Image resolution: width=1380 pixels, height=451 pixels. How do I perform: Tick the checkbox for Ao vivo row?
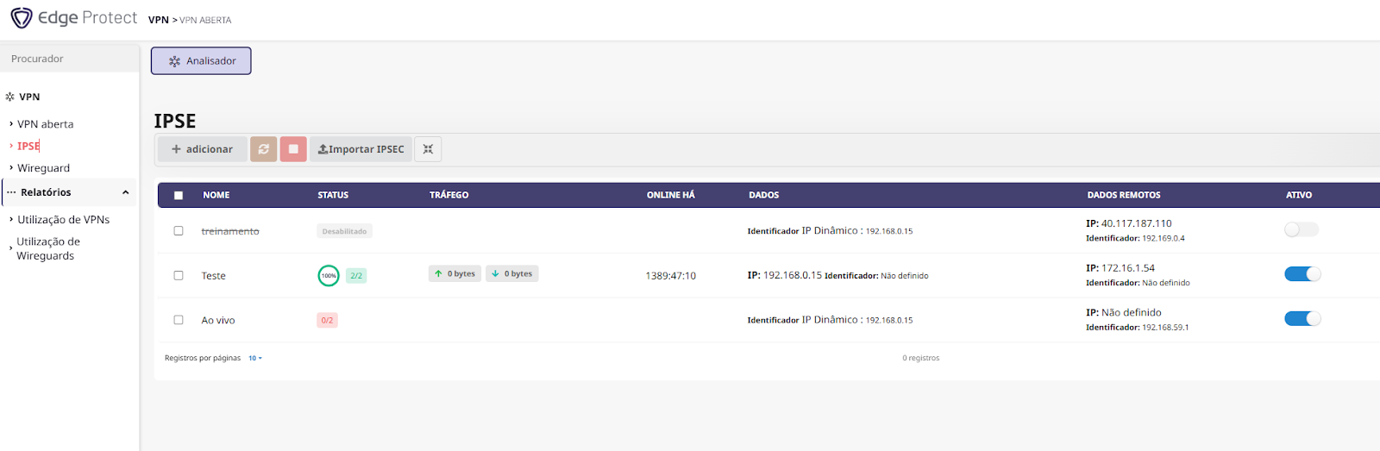pyautogui.click(x=179, y=320)
